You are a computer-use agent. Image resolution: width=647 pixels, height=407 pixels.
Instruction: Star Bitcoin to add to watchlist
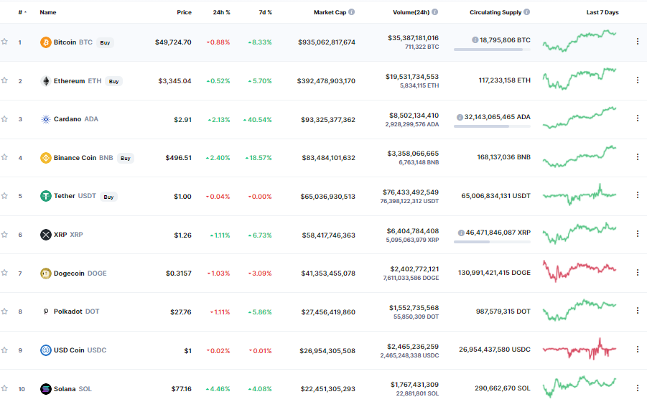point(4,41)
